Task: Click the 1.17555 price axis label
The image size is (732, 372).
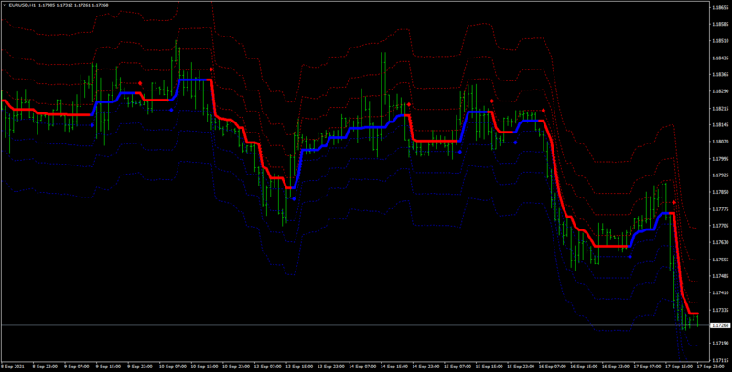Action: point(720,260)
